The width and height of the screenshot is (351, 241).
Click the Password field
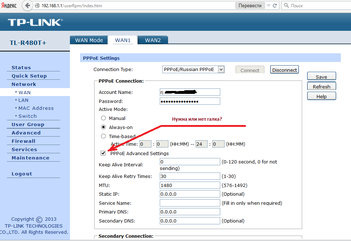pyautogui.click(x=190, y=101)
